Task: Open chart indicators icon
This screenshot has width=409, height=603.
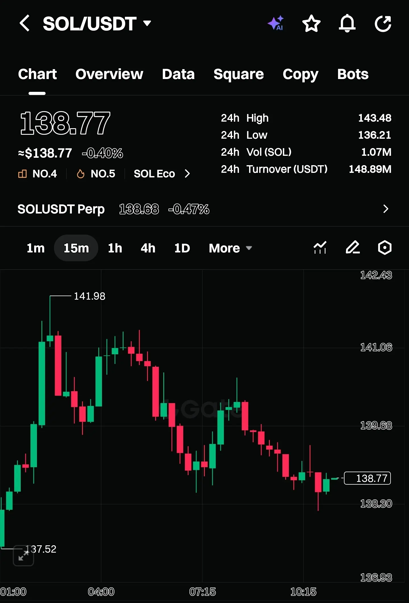Action: point(320,248)
